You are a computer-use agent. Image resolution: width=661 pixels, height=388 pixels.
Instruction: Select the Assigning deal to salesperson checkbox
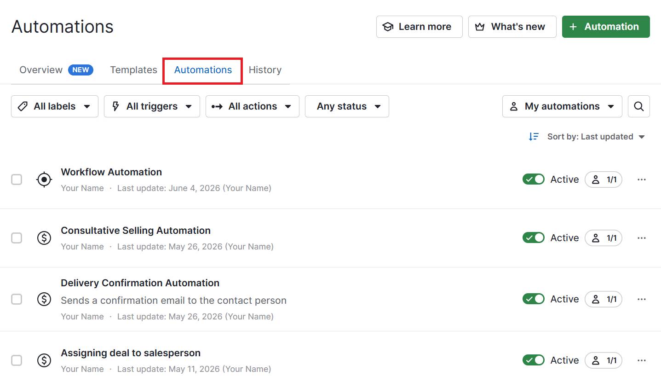pyautogui.click(x=17, y=360)
